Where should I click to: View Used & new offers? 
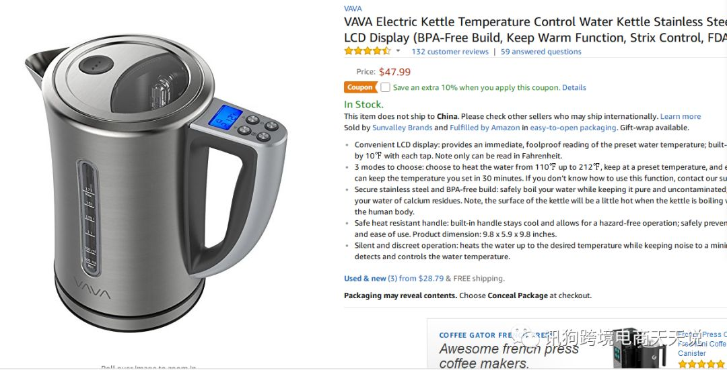coord(394,279)
